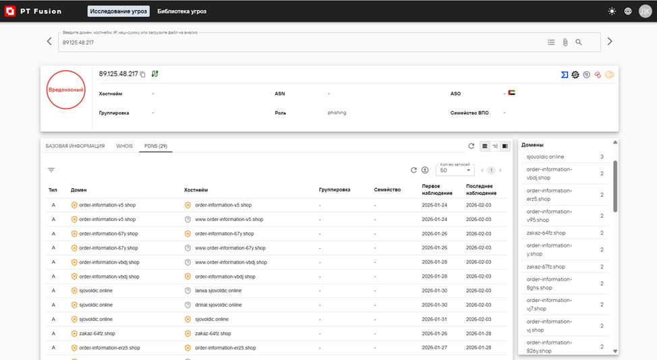The width and height of the screenshot is (657, 360).
Task: Open the WHOIS tab
Action: pyautogui.click(x=124, y=146)
